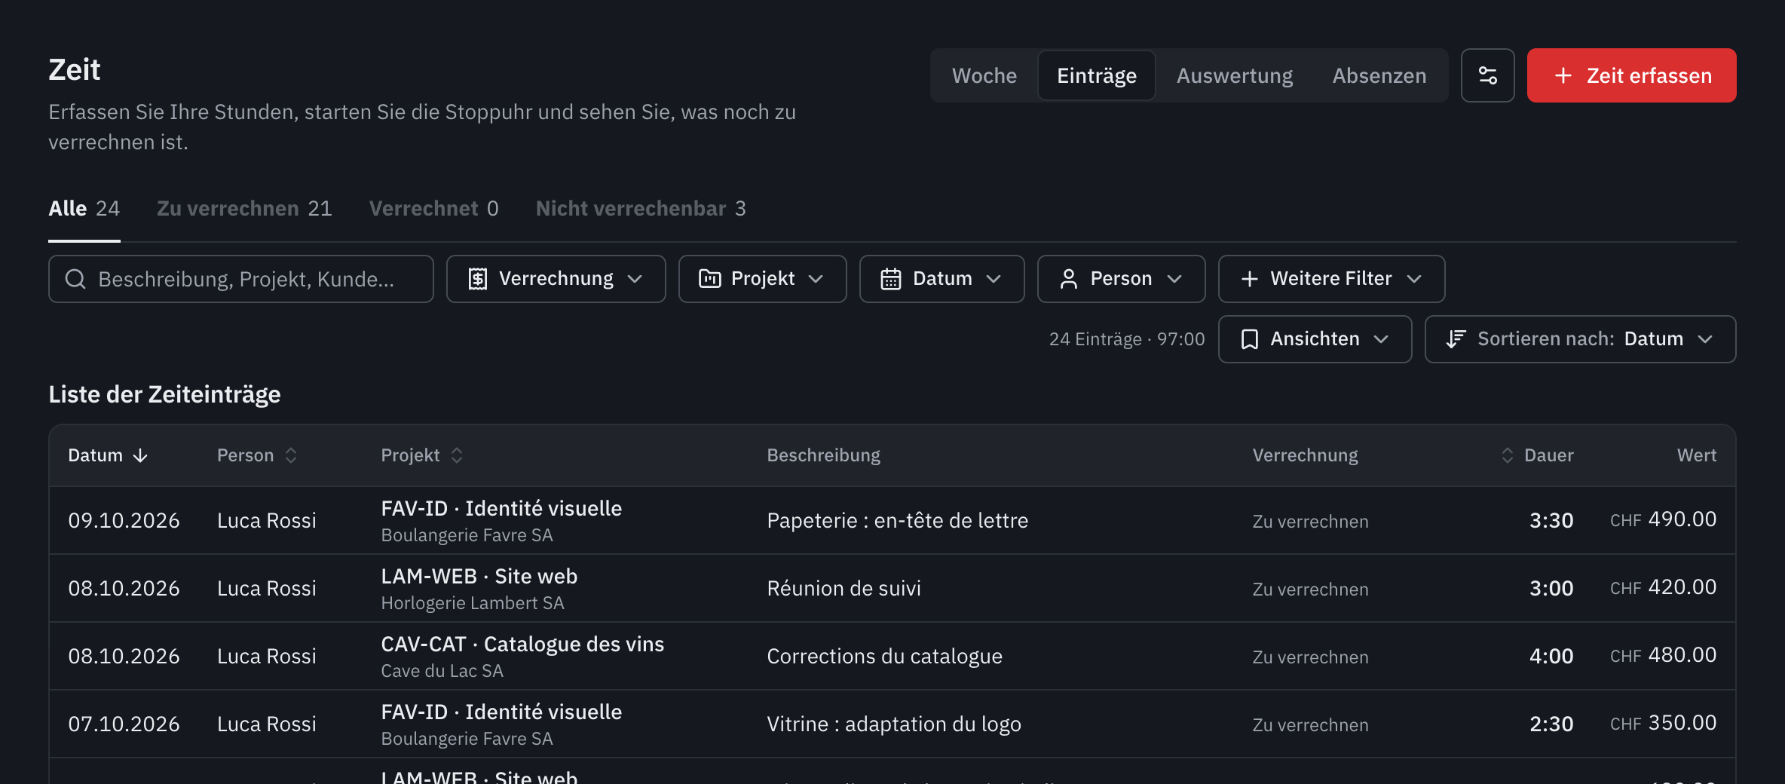
Task: Toggle sort arrows on Projekt column
Action: click(x=457, y=455)
